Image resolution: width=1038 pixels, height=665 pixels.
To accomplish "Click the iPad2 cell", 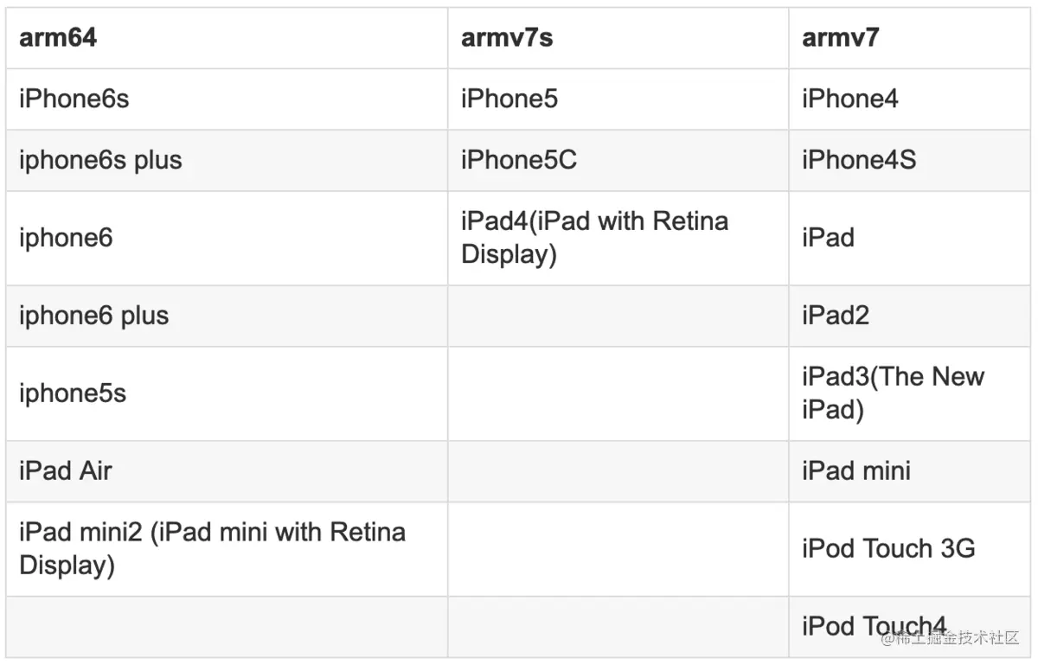I will [x=836, y=316].
